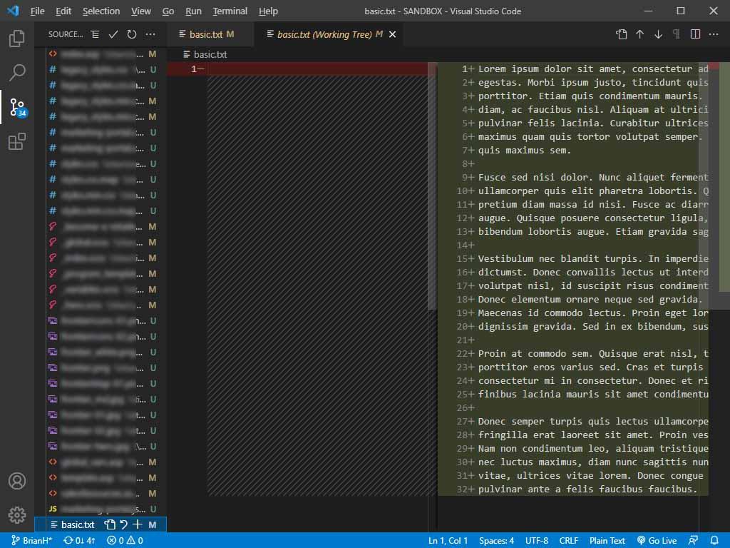
Task: Open the View menu
Action: click(141, 11)
